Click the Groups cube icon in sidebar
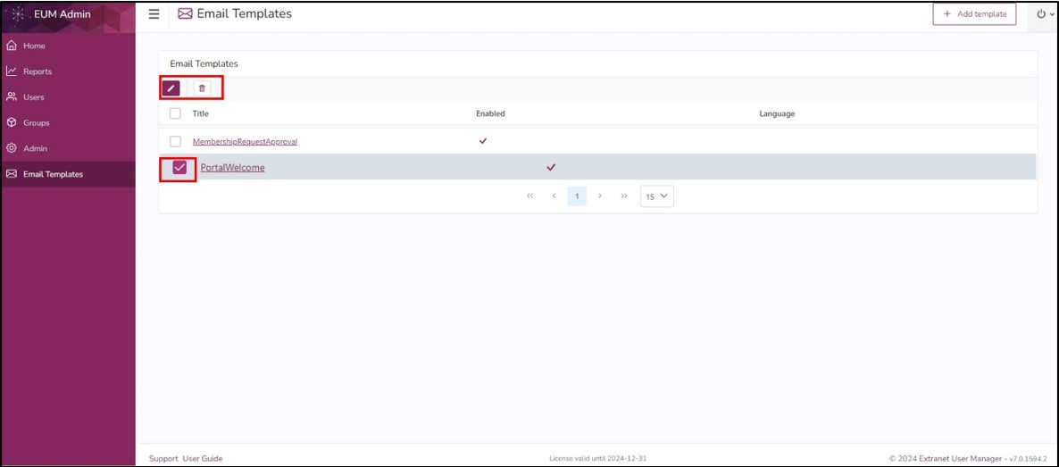 pos(12,123)
